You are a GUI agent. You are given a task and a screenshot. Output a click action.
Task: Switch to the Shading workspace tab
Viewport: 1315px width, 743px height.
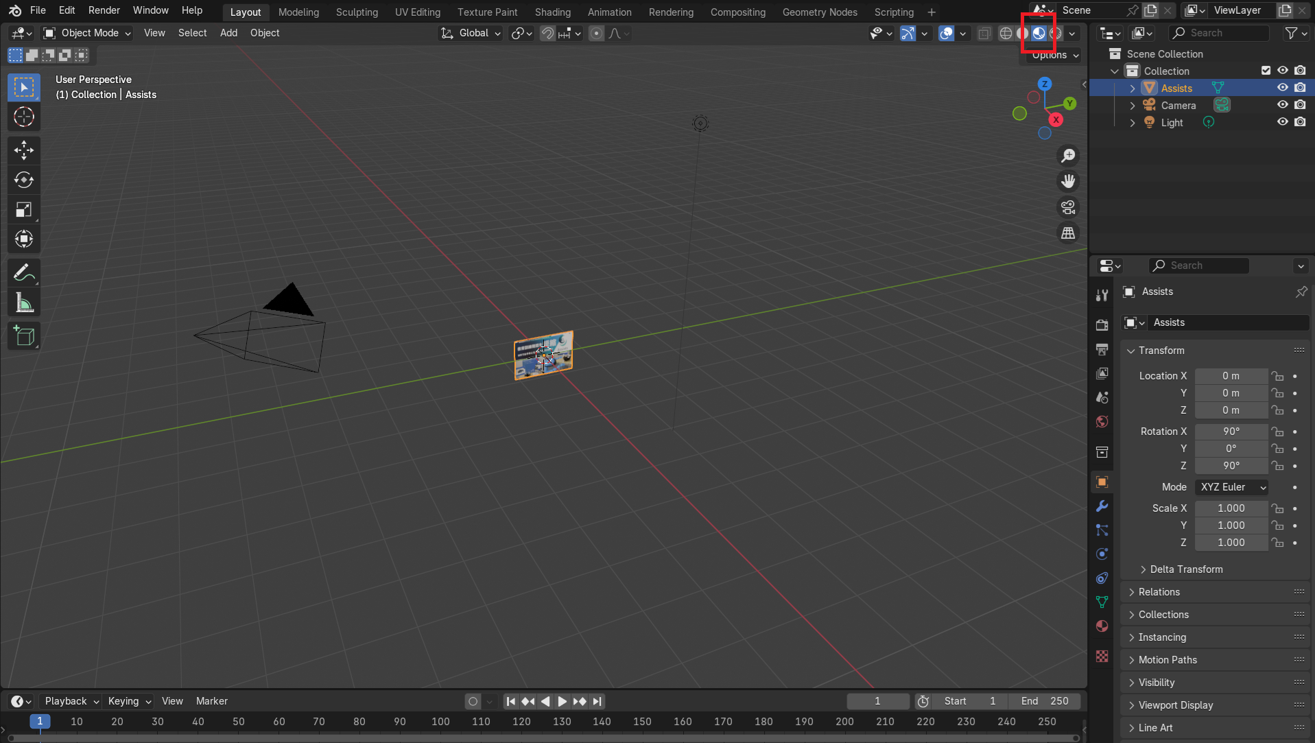(x=552, y=12)
